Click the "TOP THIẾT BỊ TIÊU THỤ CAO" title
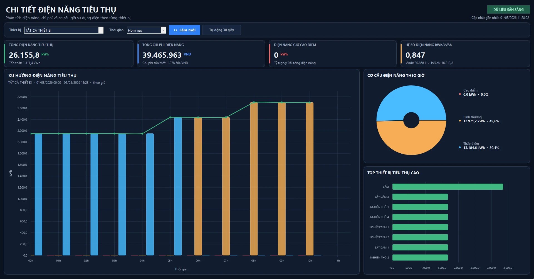This screenshot has height=279, width=534. (x=393, y=173)
